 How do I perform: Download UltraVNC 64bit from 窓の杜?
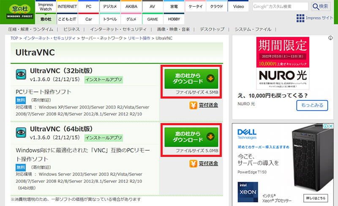click(x=191, y=137)
